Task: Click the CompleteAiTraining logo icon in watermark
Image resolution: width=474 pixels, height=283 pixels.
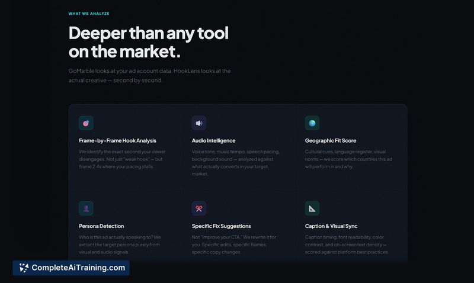Action: (x=24, y=268)
